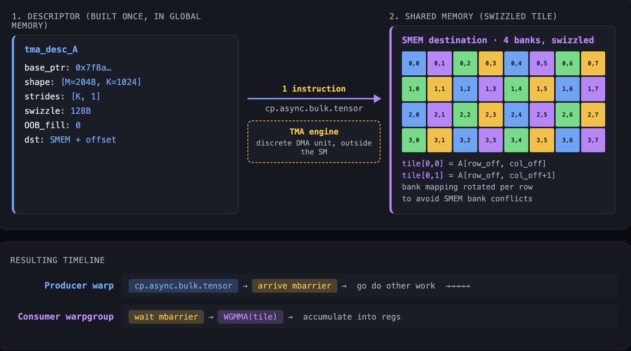Click the arrive mbarrier chip

(x=294, y=286)
